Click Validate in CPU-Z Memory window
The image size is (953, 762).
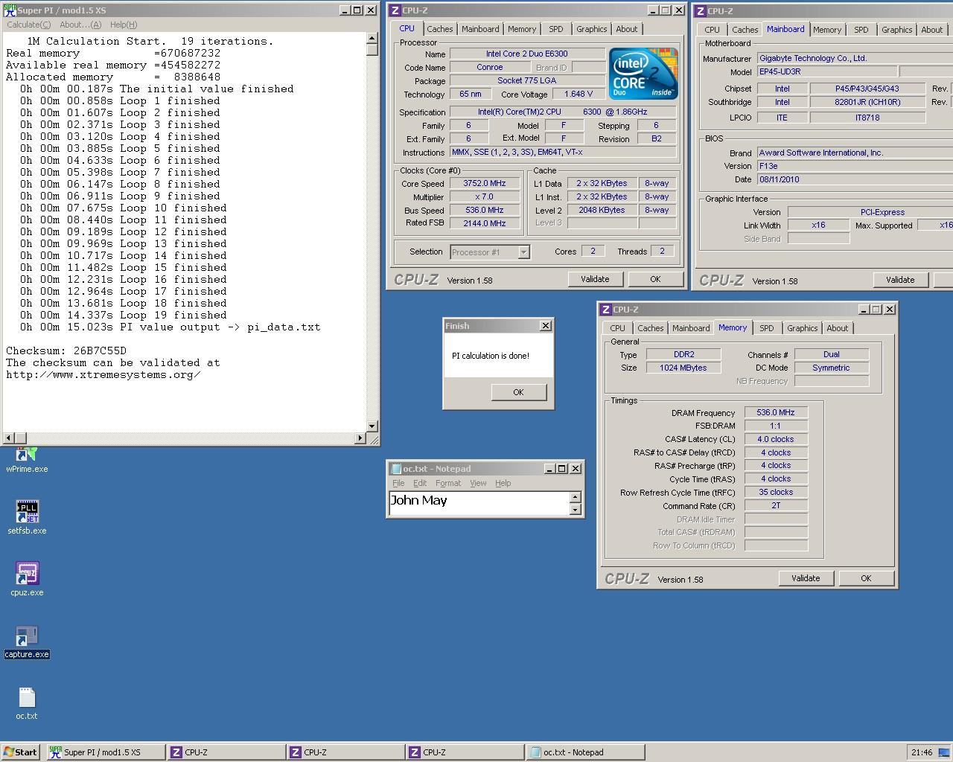[x=806, y=578]
